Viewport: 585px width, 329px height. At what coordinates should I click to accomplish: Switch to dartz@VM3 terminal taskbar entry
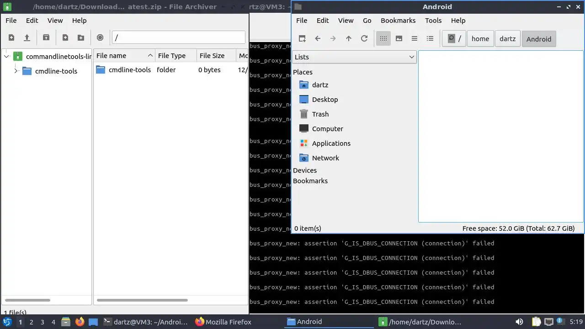click(x=146, y=322)
